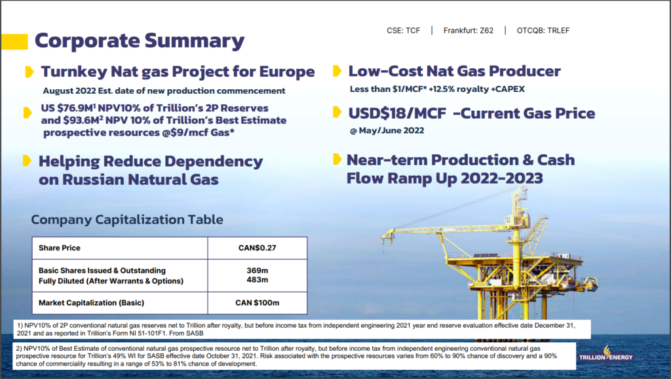Select the Frankfurt: Z62 ticker text

(x=467, y=31)
